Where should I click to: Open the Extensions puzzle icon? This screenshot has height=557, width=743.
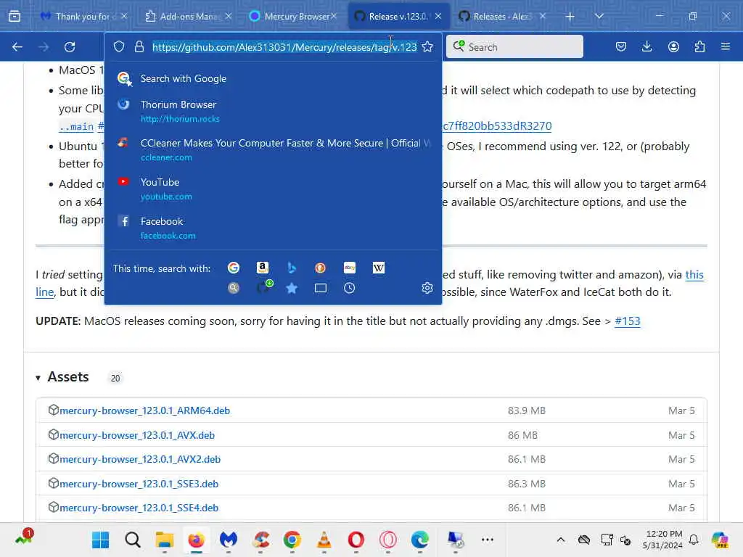pyautogui.click(x=699, y=47)
